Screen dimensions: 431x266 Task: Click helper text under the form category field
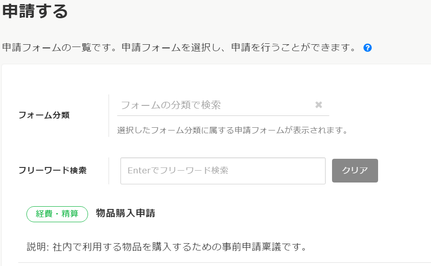coord(232,130)
